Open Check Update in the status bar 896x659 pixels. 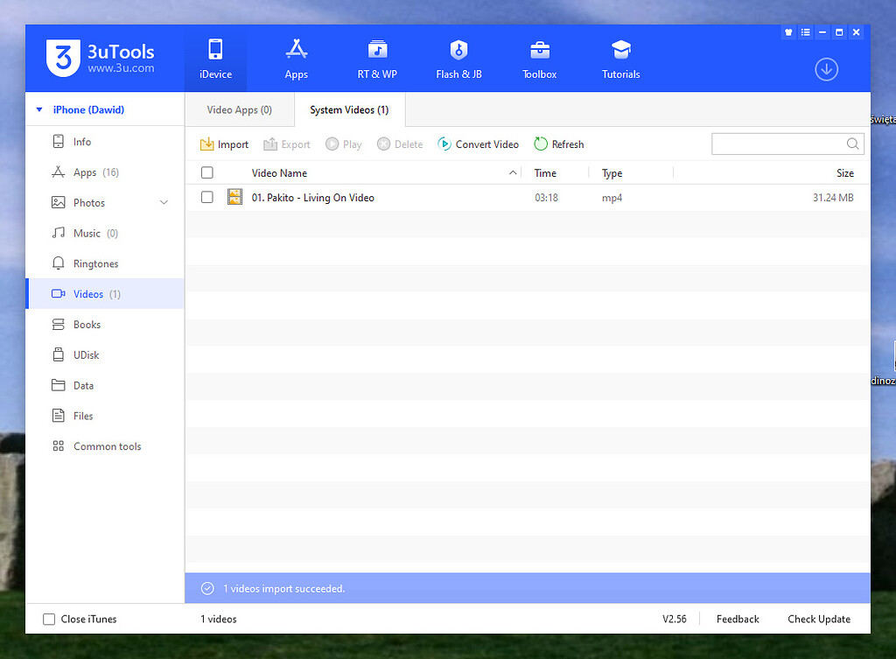pos(818,619)
